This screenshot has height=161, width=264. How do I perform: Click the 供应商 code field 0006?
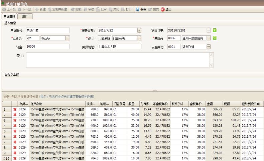(x=174, y=38)
